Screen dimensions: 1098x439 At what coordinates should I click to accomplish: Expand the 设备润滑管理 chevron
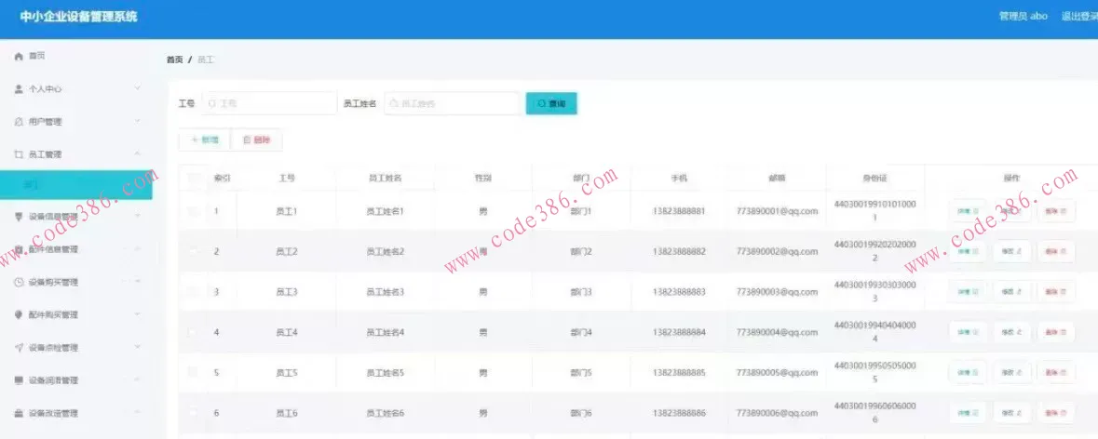point(138,379)
